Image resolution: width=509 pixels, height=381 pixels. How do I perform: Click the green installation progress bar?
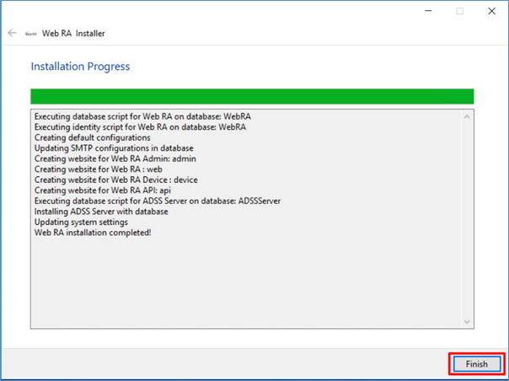click(252, 96)
